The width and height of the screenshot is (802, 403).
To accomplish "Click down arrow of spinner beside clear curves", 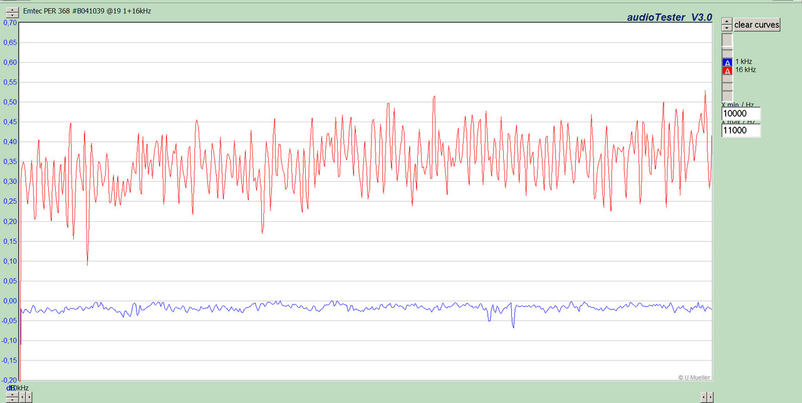I will pos(727,28).
